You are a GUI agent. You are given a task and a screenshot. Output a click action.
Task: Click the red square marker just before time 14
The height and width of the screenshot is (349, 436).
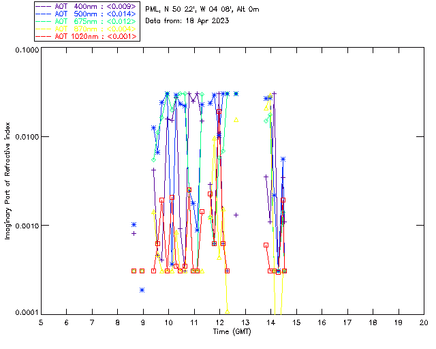266,245
